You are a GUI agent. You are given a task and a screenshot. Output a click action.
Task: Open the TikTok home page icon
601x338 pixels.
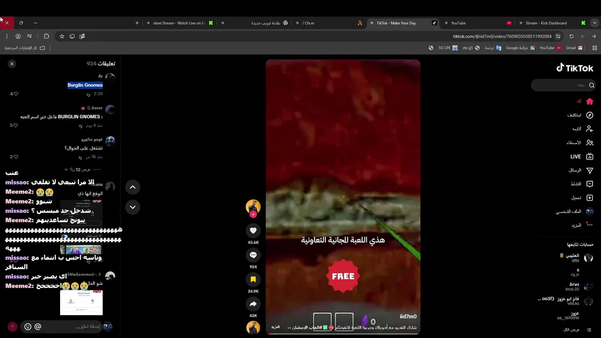coord(590,101)
